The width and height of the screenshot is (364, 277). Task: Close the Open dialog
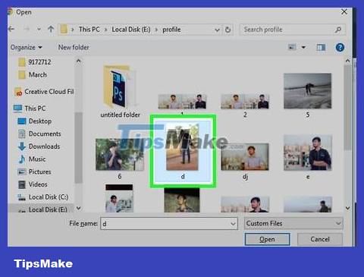344,12
